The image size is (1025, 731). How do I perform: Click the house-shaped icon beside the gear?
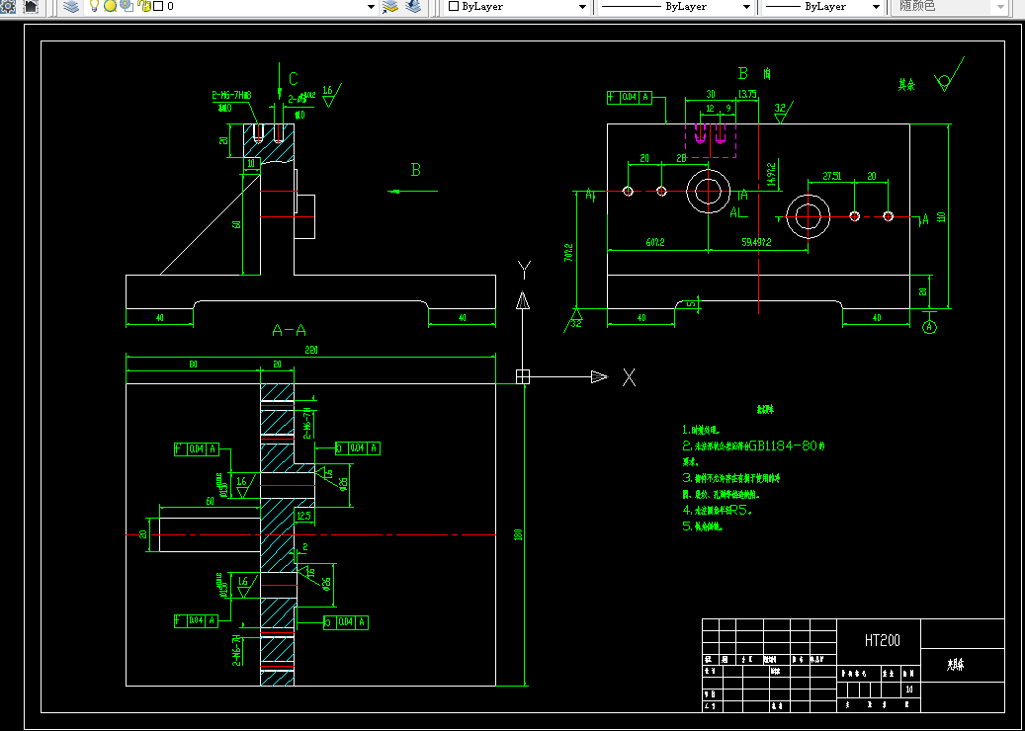pyautogui.click(x=31, y=7)
